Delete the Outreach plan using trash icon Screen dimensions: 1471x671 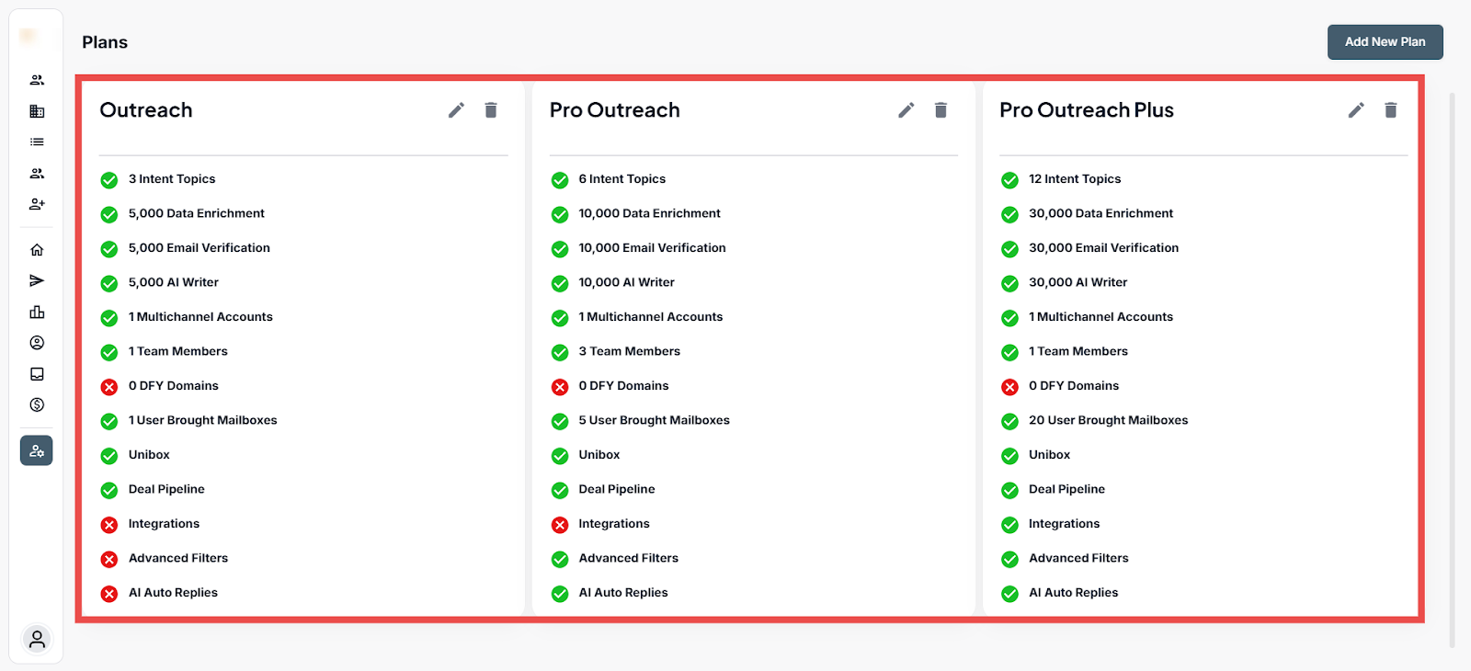tap(491, 110)
